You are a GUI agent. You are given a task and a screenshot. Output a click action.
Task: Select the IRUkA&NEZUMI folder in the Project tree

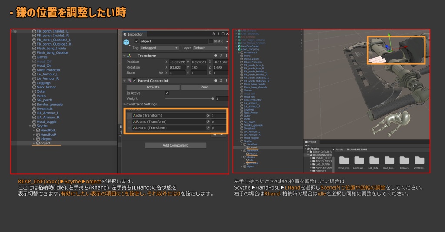click(x=321, y=155)
